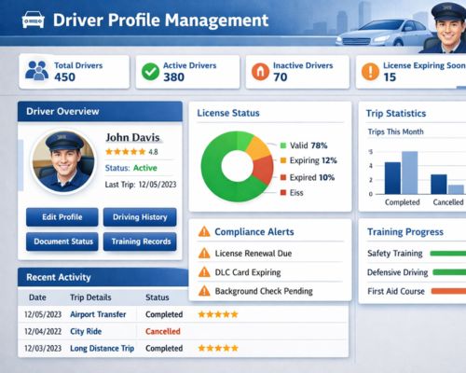The width and height of the screenshot is (466, 373).
Task: Open the City Ride trip link
Action: click(86, 331)
